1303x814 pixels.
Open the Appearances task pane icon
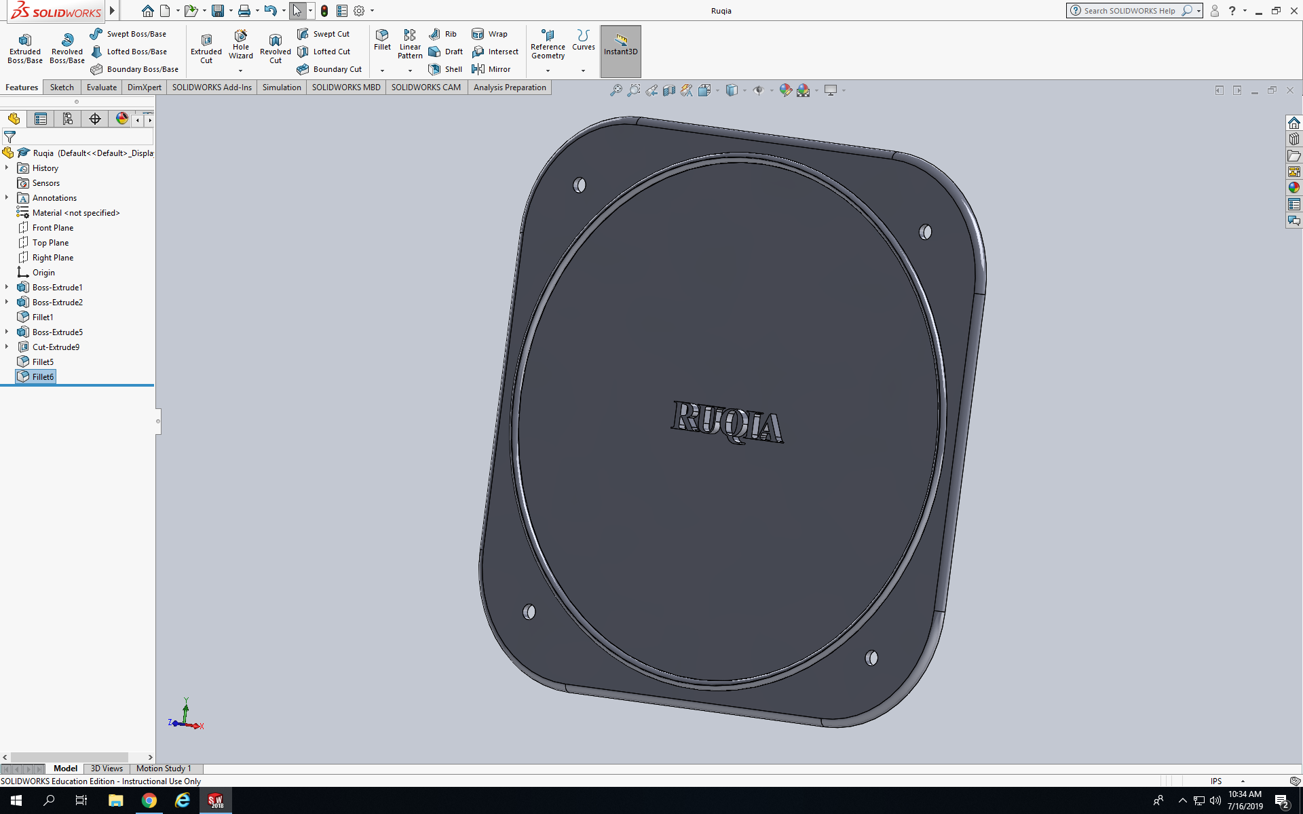click(x=1293, y=188)
